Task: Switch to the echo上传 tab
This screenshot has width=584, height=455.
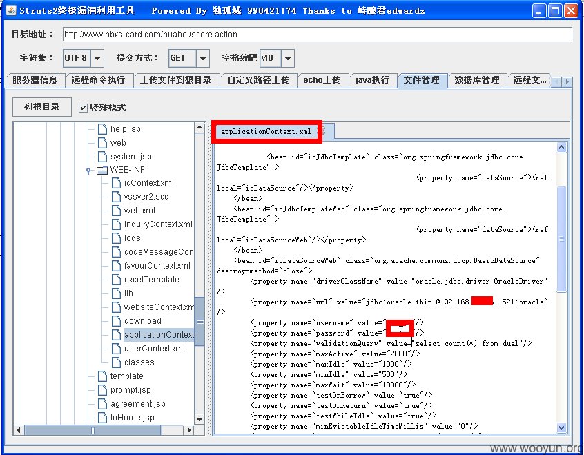Action: click(x=322, y=80)
